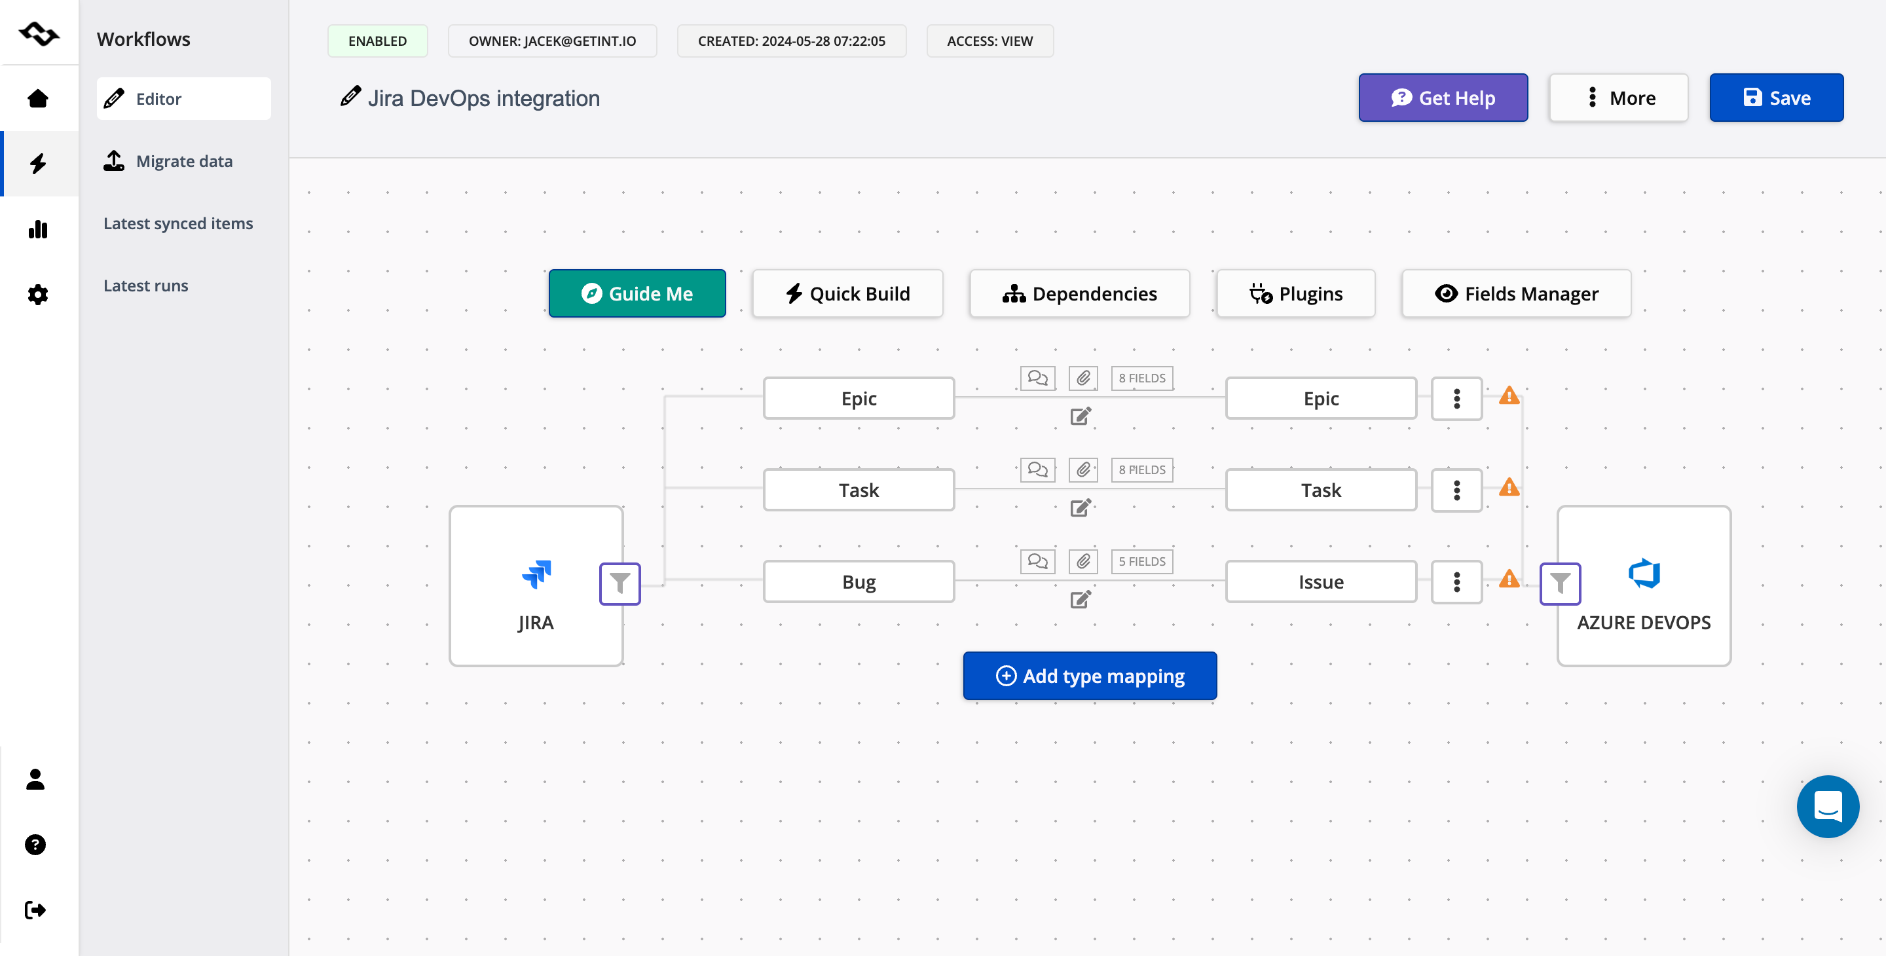Click the ENABLED status badge
The width and height of the screenshot is (1886, 956).
point(378,41)
